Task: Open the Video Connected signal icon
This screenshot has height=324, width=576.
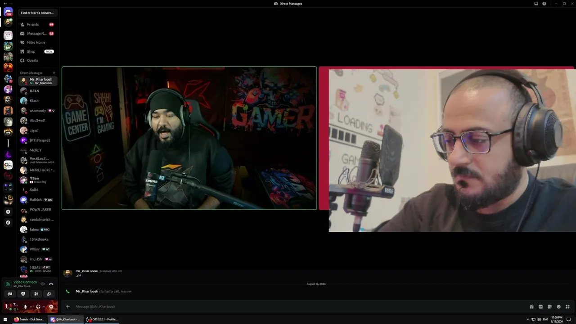Action: pos(8,284)
